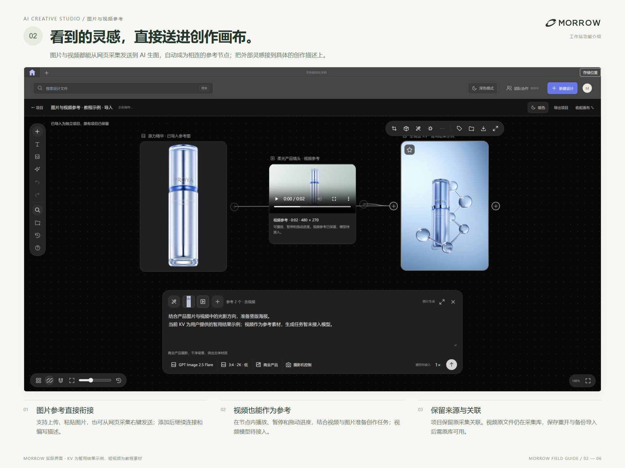The image size is (625, 468).
Task: Click the tag icon in floating toolbar
Action: tap(459, 128)
